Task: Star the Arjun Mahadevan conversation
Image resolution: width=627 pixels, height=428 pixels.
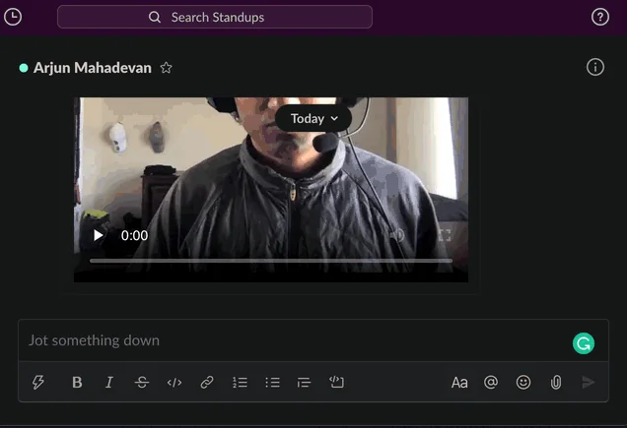Action: pos(166,68)
